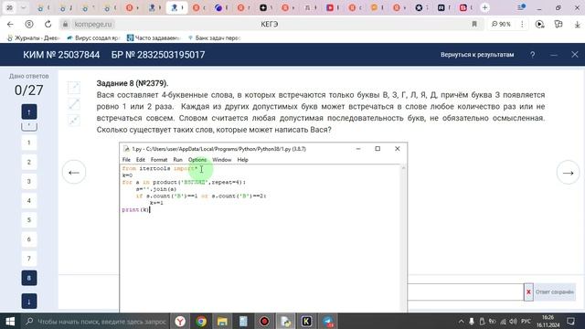Image resolution: width=585 pixels, height=329 pixels.
Task: Select task number 3 in sidebar
Action: pyautogui.click(x=29, y=181)
